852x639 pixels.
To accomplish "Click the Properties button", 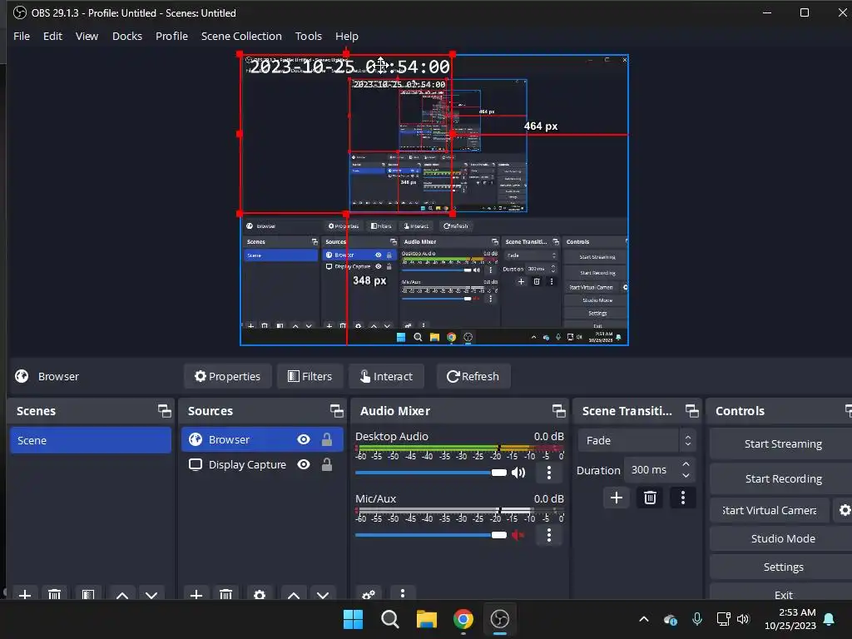I will [x=228, y=376].
